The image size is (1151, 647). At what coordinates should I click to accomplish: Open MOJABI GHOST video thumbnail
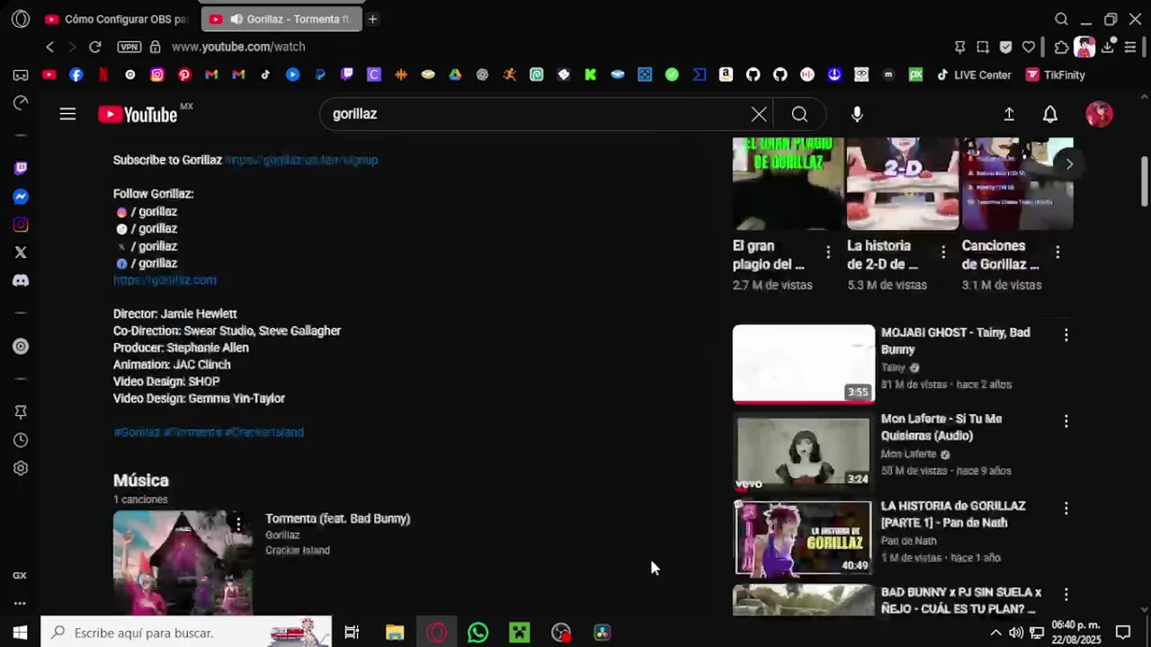point(804,364)
